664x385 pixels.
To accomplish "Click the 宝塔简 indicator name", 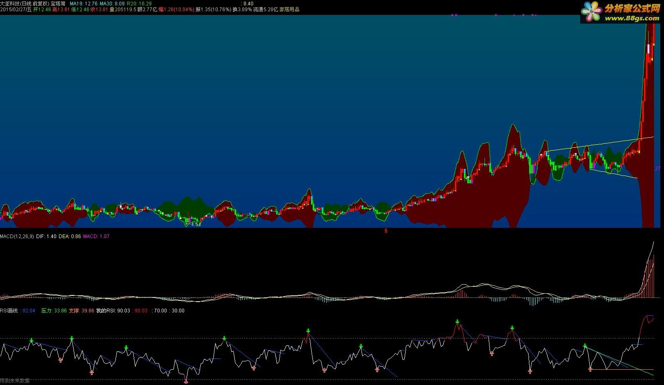I will [x=58, y=3].
